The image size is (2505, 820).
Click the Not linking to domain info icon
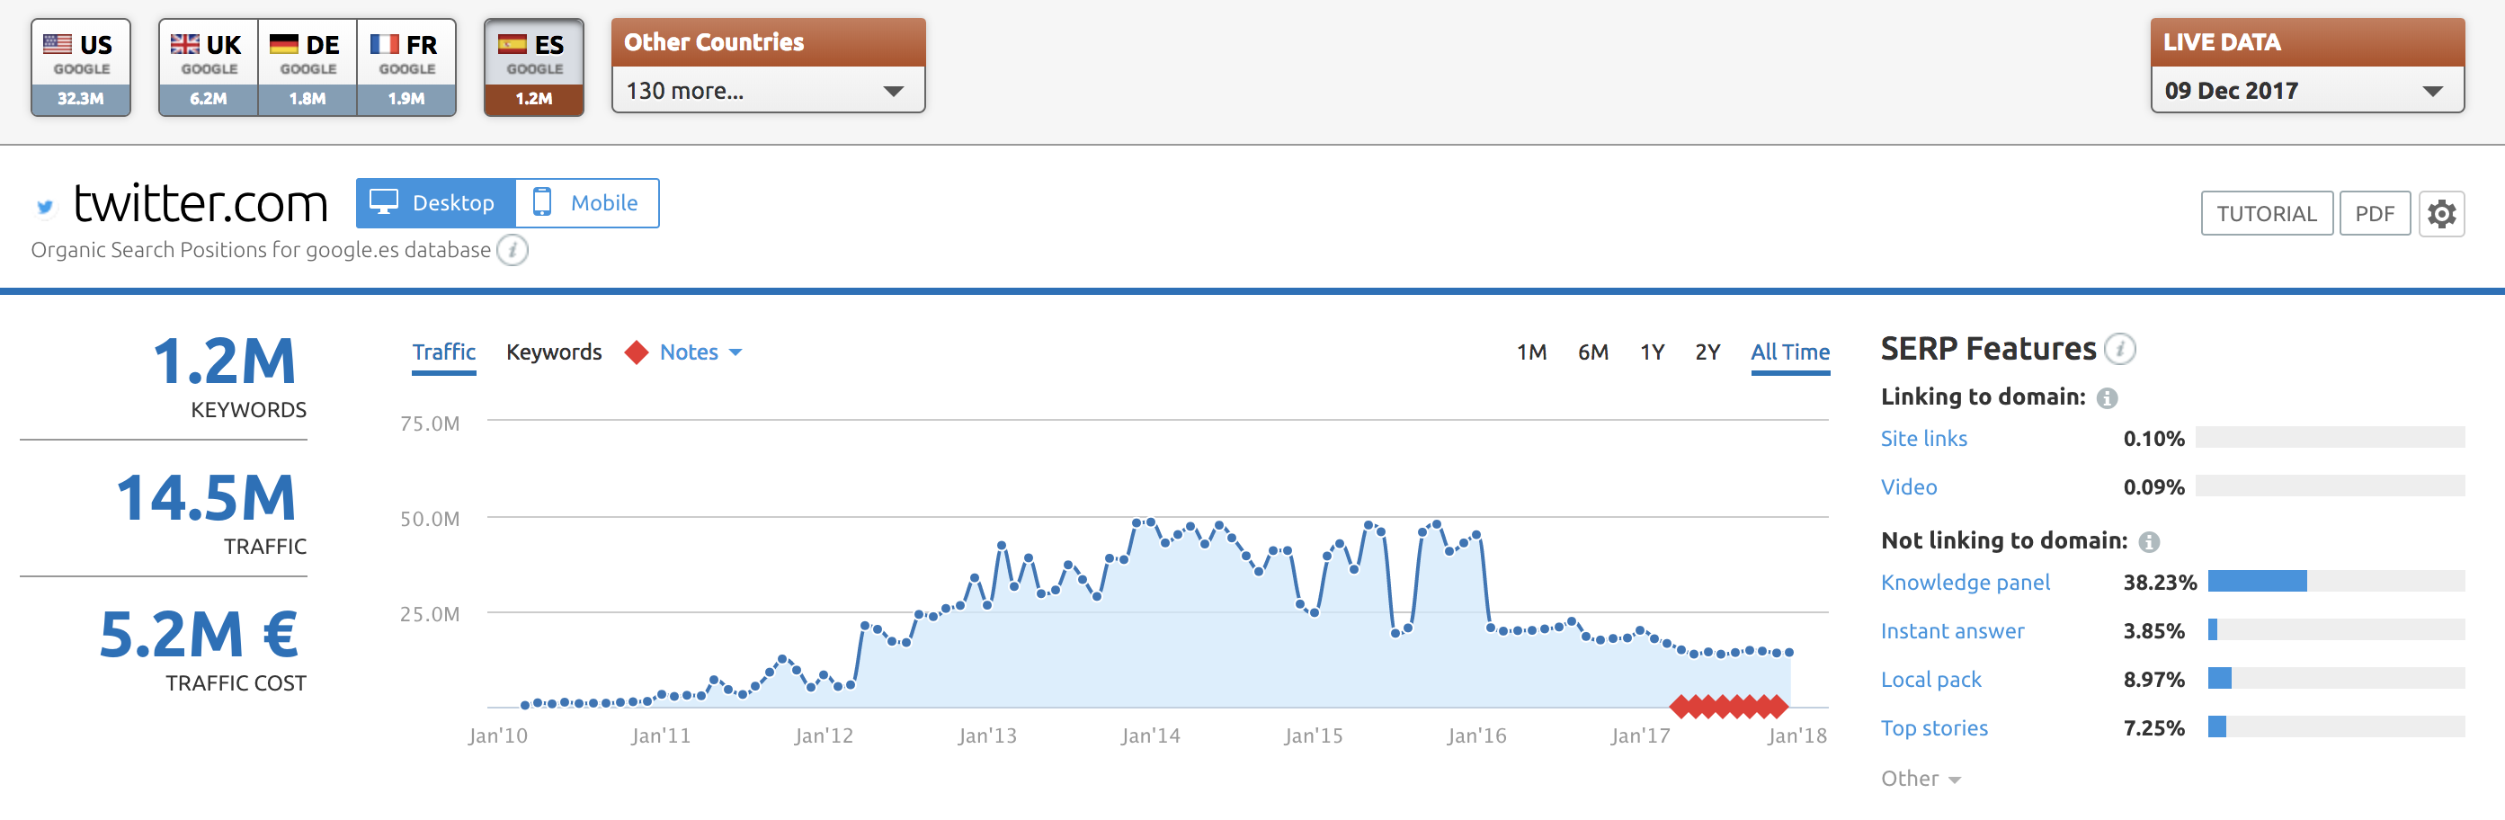(2149, 542)
